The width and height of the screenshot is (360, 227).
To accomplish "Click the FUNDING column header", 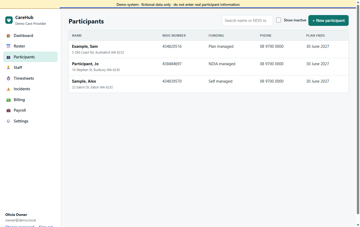I will pos(216,36).
